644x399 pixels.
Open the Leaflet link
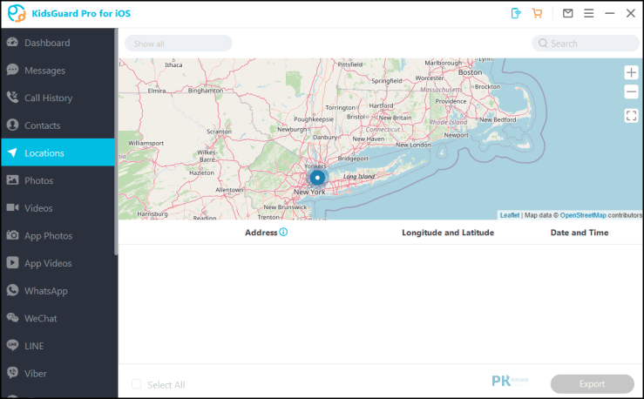pos(509,215)
